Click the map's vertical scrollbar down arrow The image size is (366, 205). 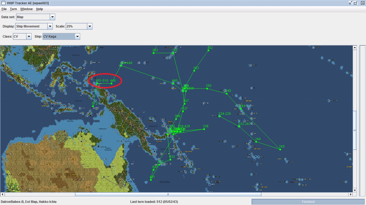click(x=355, y=190)
